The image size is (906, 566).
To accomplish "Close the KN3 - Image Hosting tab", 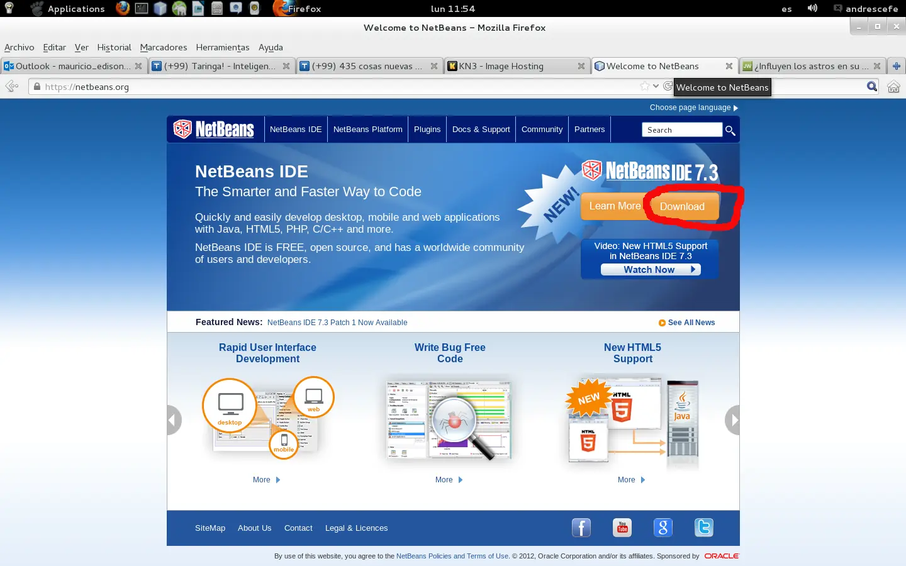I will 581,66.
